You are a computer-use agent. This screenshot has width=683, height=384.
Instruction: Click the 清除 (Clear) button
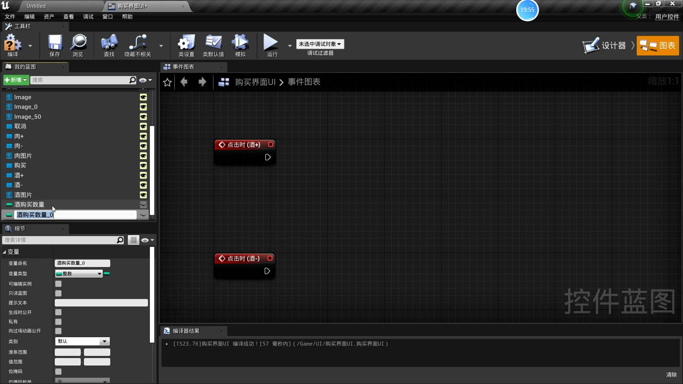pyautogui.click(x=672, y=374)
